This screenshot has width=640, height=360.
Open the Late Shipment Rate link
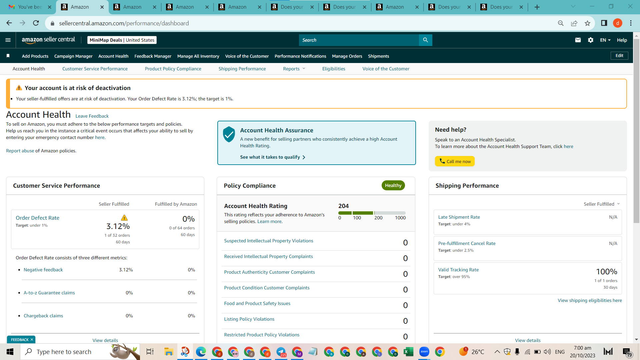tap(459, 217)
